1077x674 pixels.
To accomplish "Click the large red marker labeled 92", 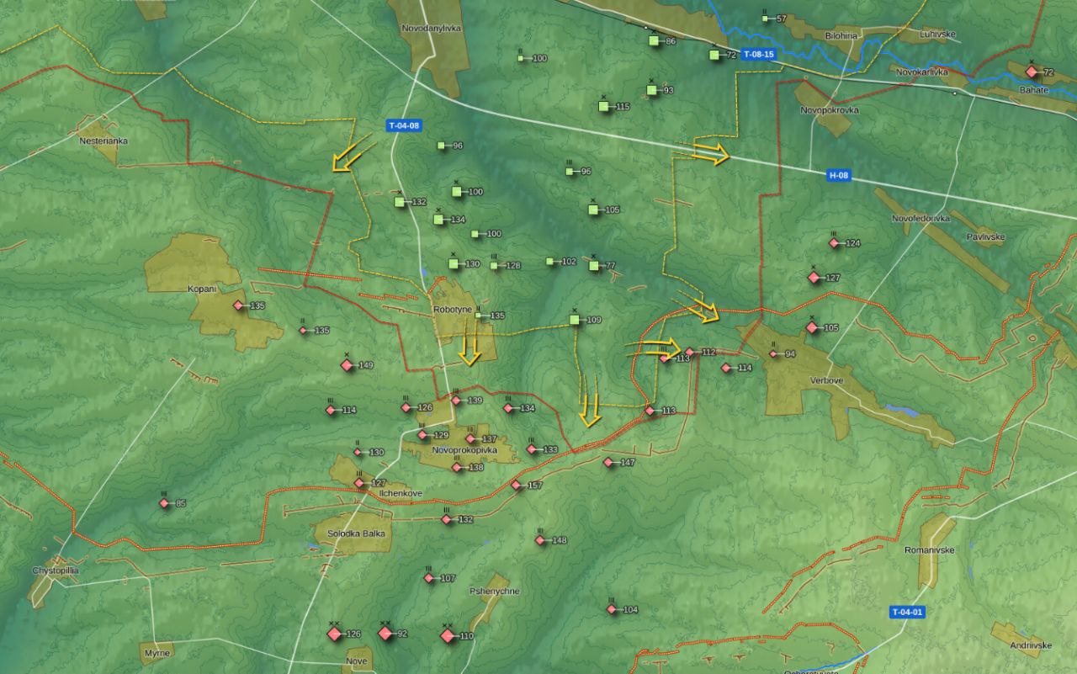I will tap(385, 634).
